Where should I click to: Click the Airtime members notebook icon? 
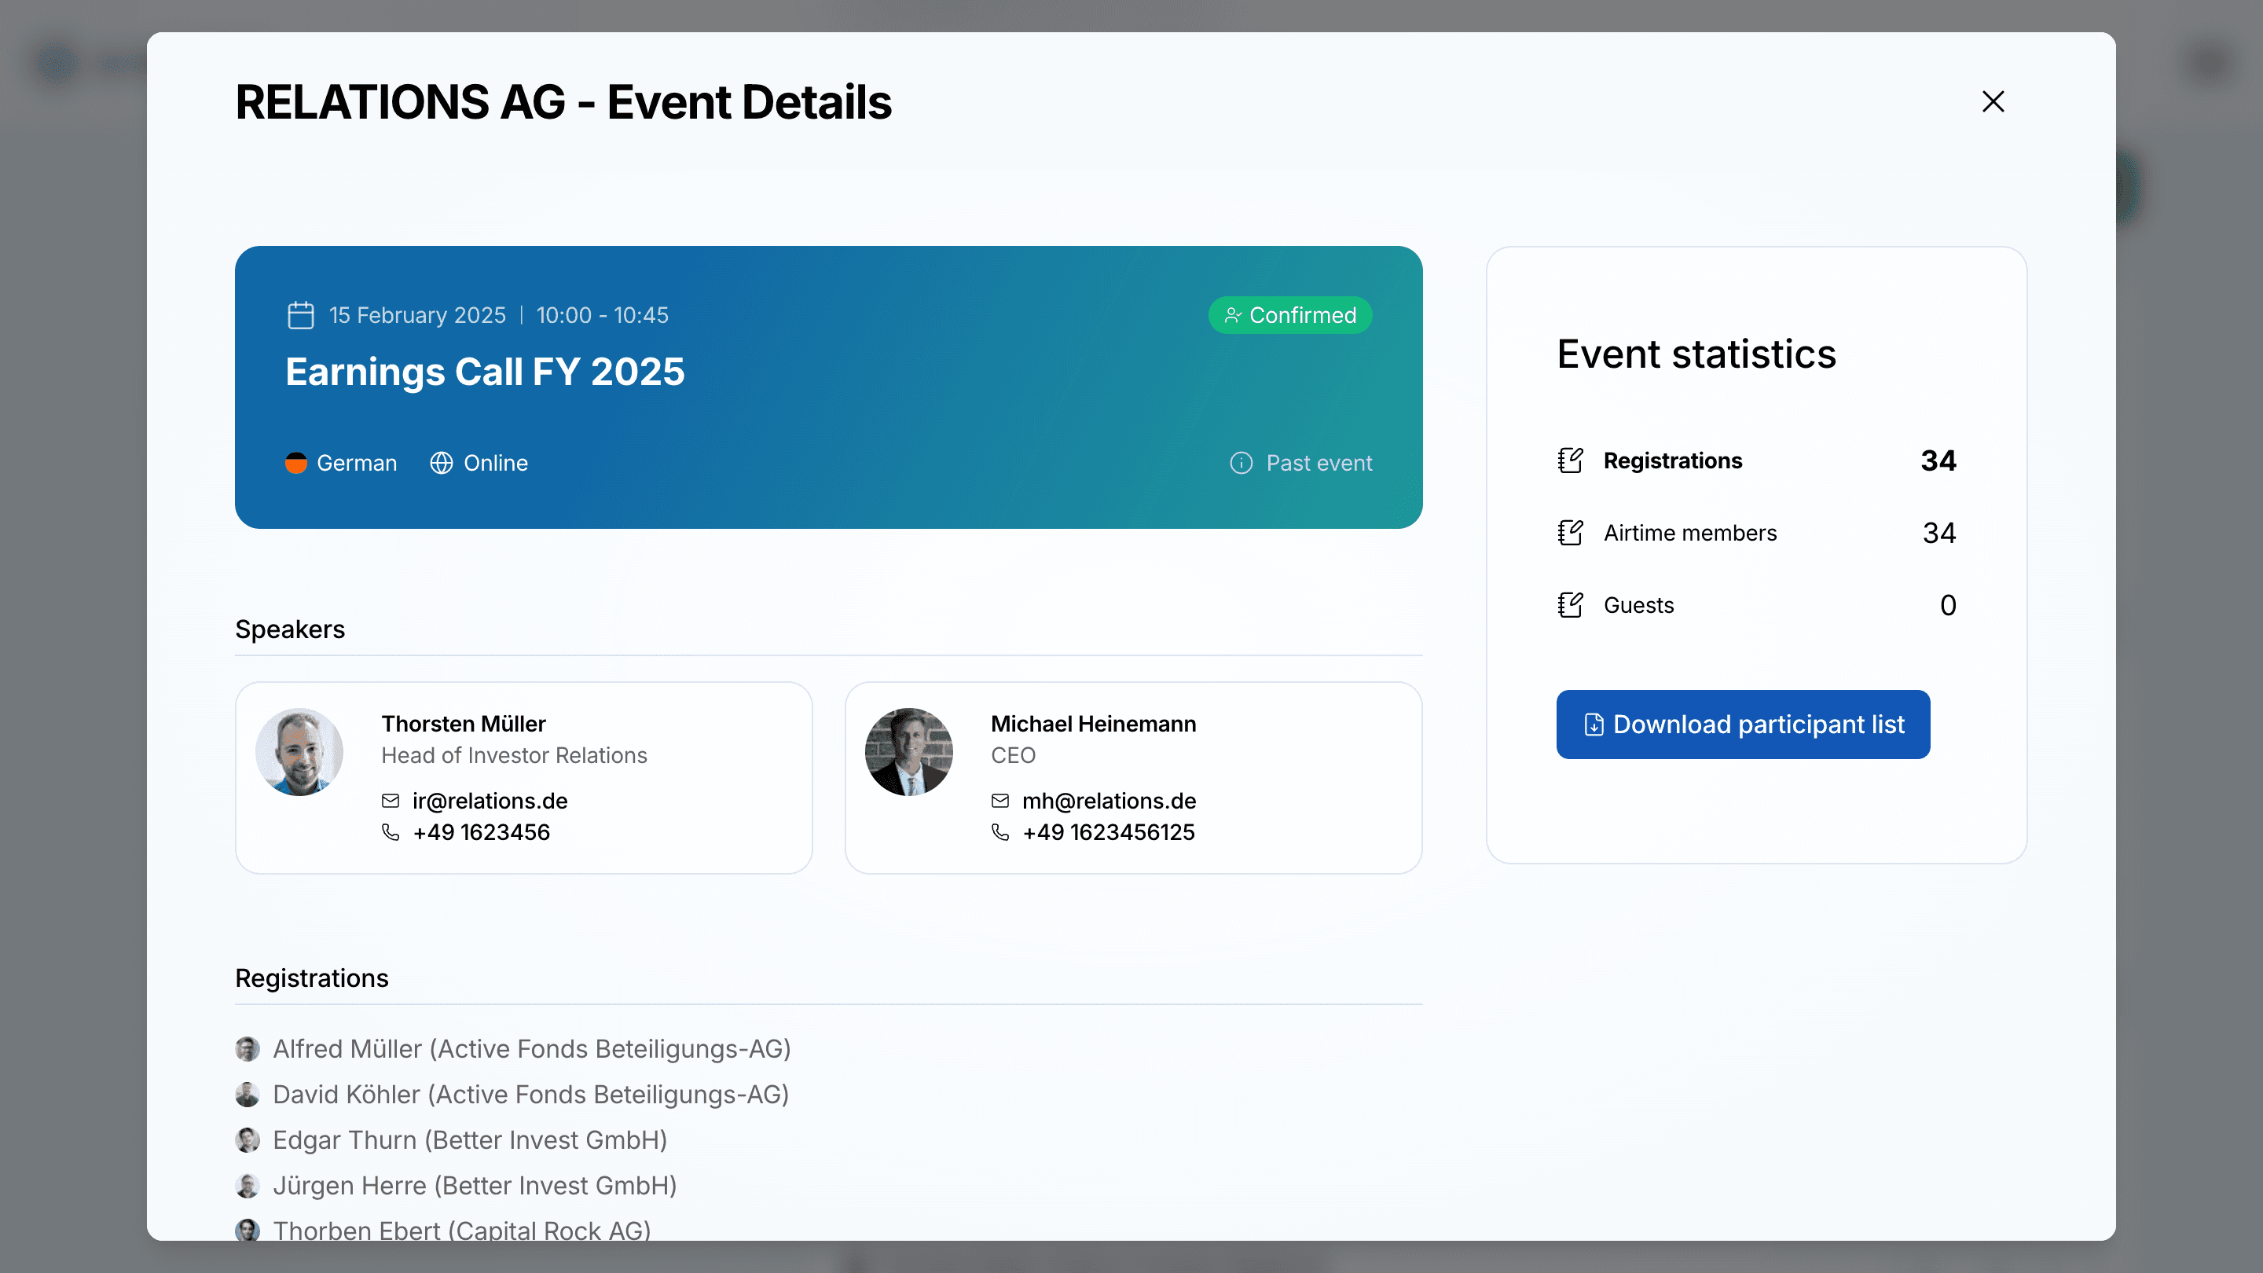click(1570, 533)
